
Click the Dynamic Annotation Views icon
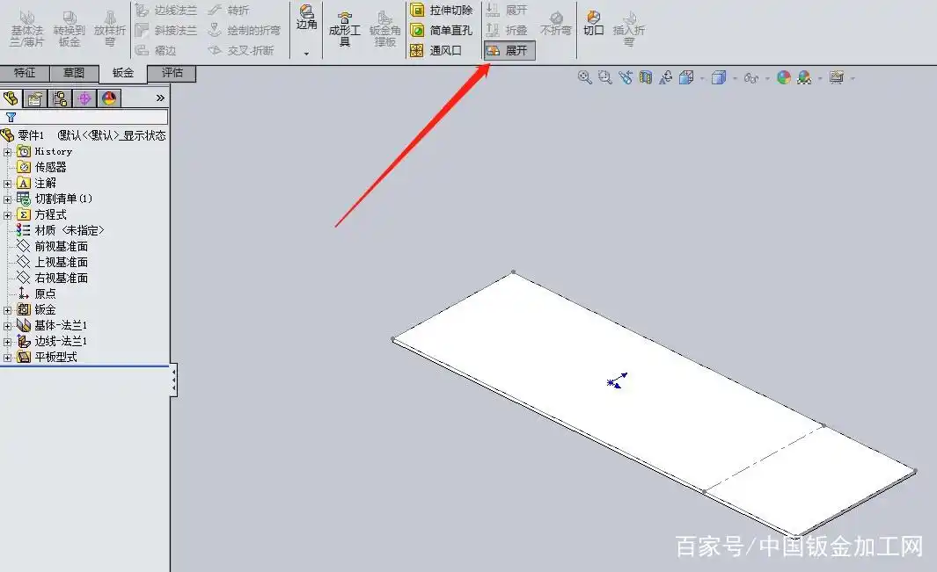(x=666, y=77)
